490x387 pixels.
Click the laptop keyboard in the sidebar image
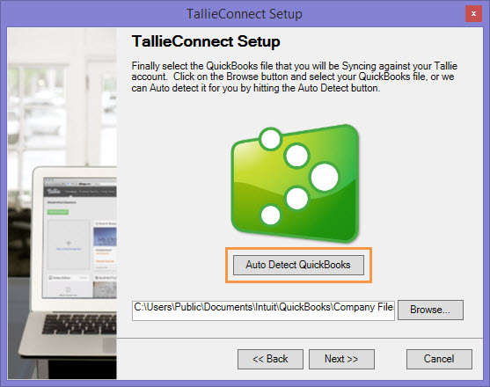79,325
